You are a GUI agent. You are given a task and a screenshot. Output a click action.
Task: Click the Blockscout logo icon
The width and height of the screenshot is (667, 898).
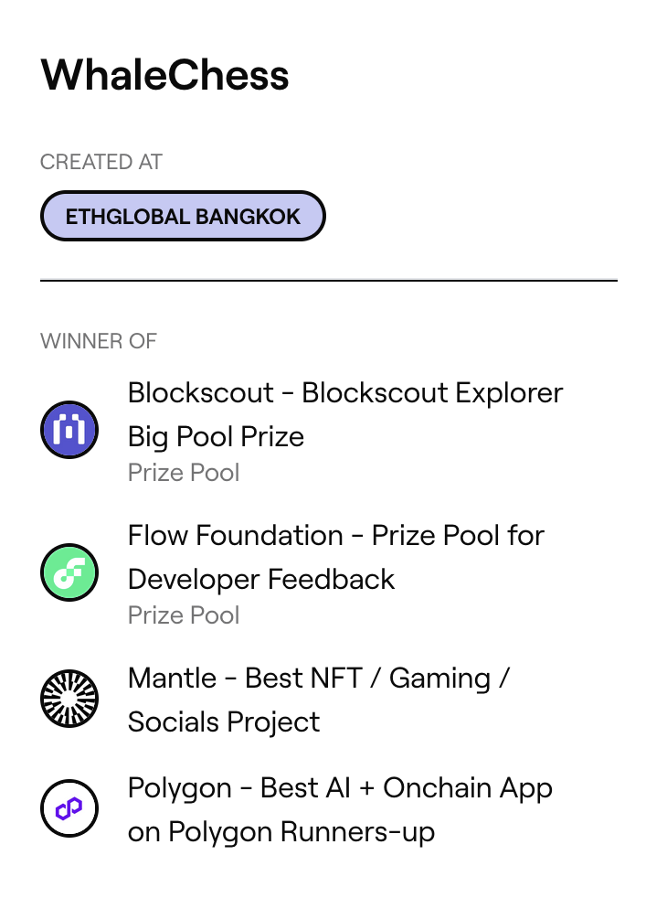point(69,429)
